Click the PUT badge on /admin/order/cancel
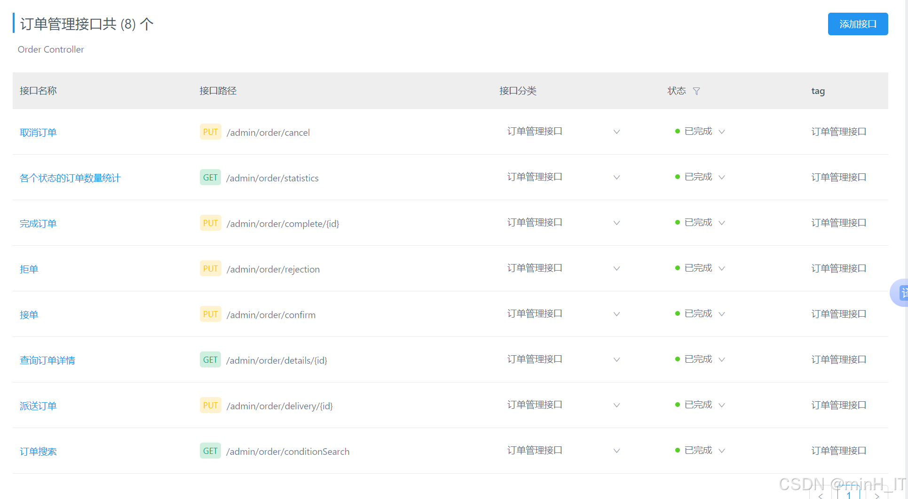 (x=211, y=132)
